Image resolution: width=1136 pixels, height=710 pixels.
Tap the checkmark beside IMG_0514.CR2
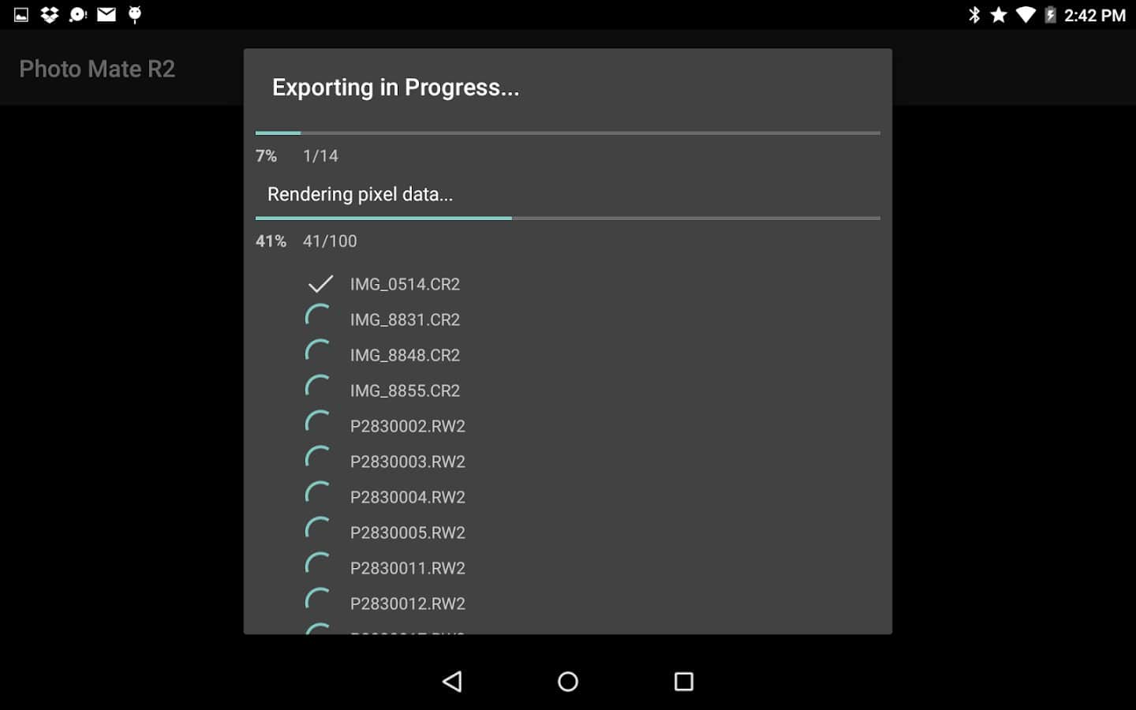pos(320,284)
